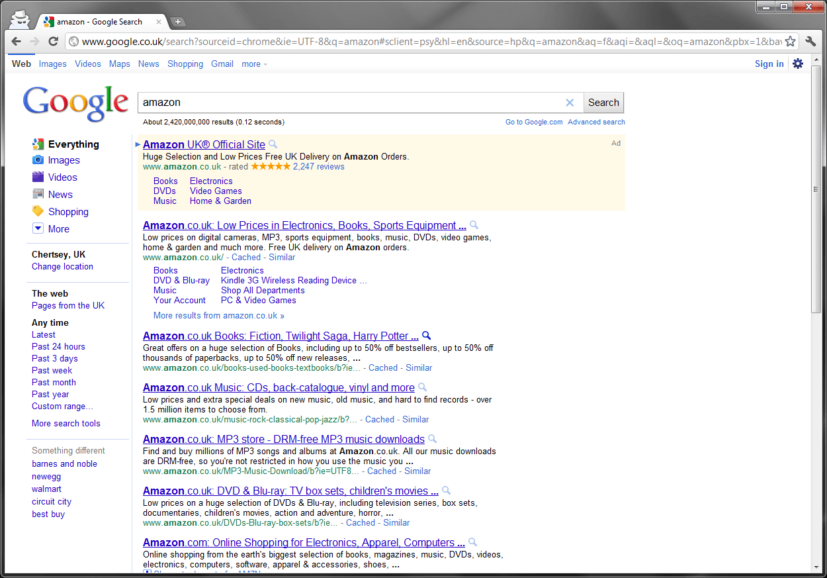827x578 pixels.
Task: Open a new tab with plus button
Action: (x=178, y=22)
